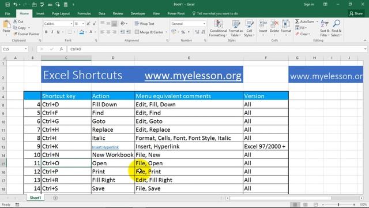
Task: Open Format as Table
Action: 236,28
